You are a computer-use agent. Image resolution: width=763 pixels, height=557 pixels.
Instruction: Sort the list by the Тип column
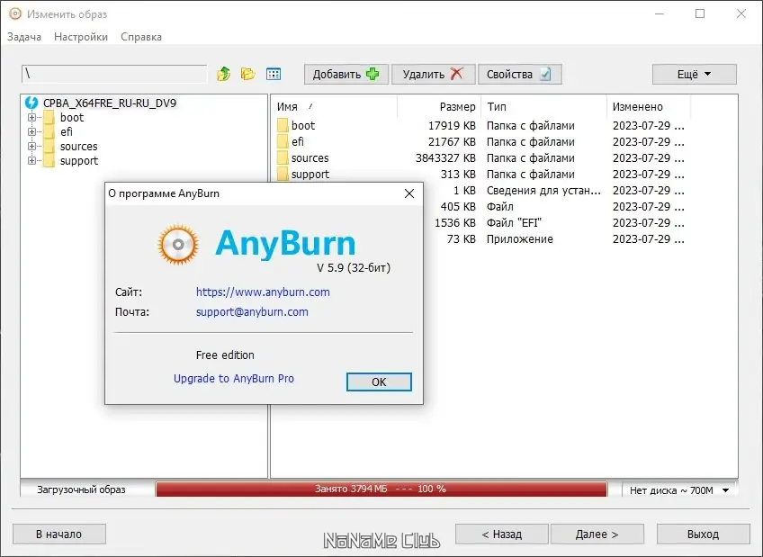[x=544, y=106]
